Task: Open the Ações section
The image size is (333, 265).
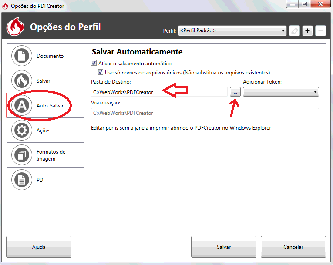Action: click(46, 130)
